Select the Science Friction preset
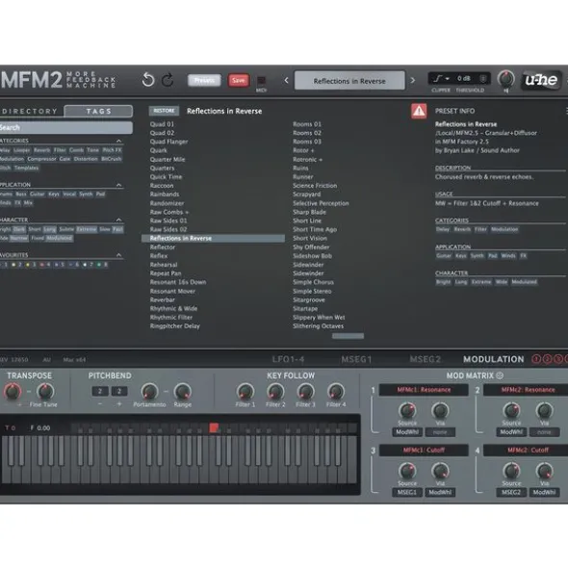568x569 pixels. coord(315,186)
